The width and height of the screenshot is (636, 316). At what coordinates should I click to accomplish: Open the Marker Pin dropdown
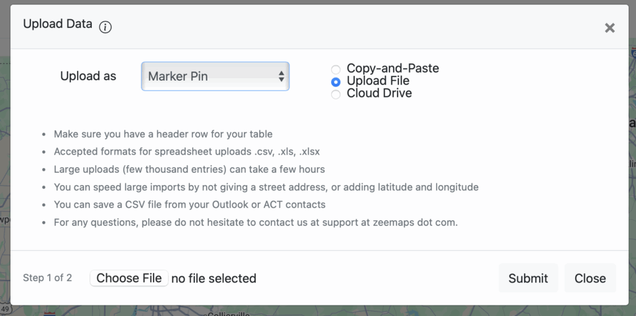(214, 76)
